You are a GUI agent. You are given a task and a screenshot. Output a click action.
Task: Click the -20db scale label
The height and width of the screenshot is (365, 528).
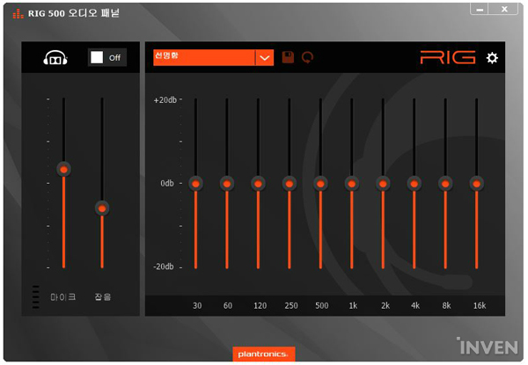point(164,266)
